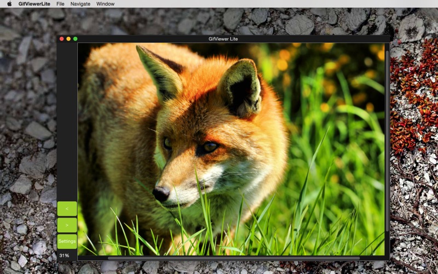The image size is (438, 274).
Task: Click the fox image in the viewer
Action: click(231, 149)
